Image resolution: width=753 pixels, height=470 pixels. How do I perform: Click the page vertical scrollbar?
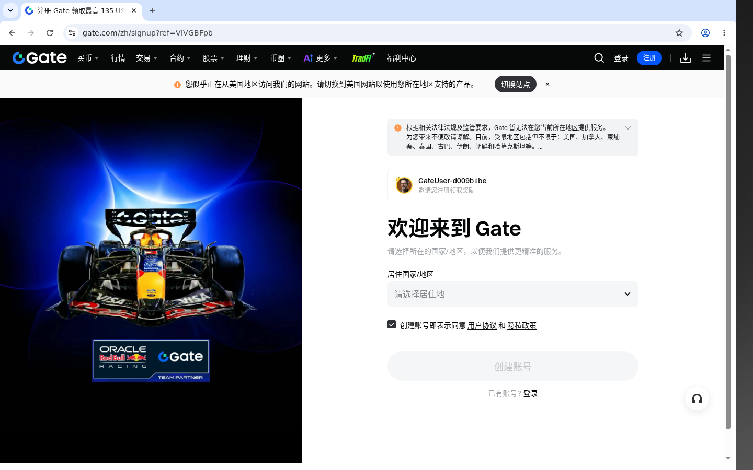pyautogui.click(x=728, y=242)
